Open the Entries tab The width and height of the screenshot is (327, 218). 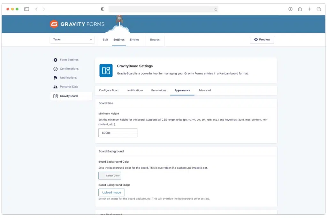tap(134, 40)
